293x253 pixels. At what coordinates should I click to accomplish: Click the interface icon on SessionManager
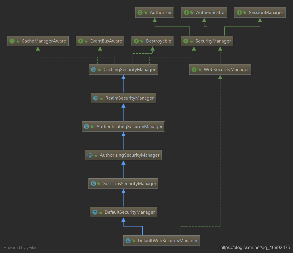click(x=239, y=13)
